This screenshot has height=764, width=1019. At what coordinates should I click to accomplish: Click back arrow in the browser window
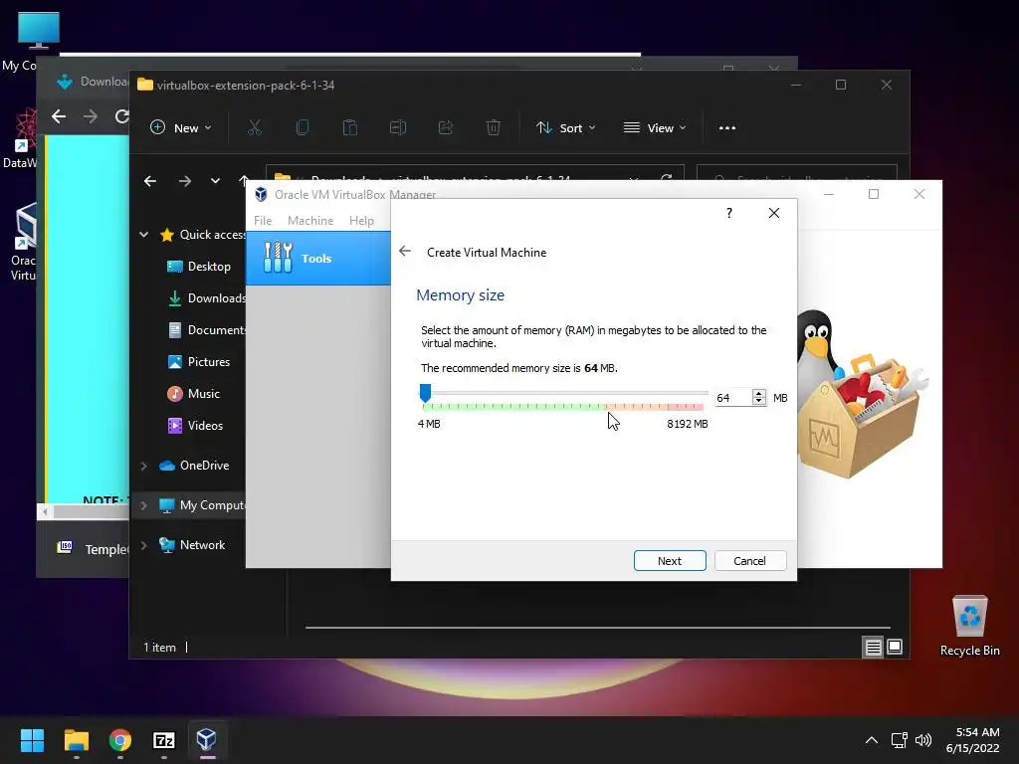pos(59,116)
